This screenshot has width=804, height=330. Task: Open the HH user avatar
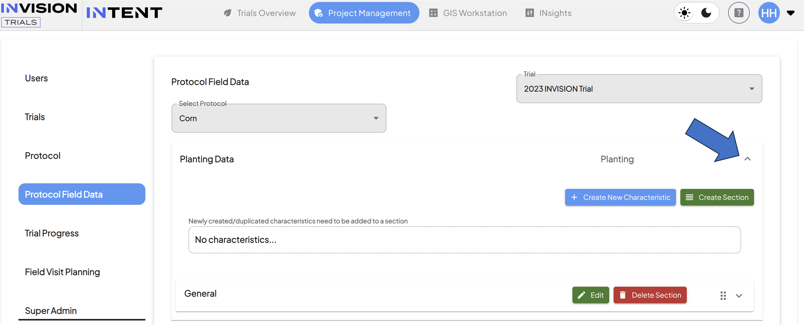pyautogui.click(x=769, y=13)
